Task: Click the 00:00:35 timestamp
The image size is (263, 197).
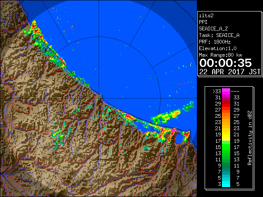Action: click(226, 63)
